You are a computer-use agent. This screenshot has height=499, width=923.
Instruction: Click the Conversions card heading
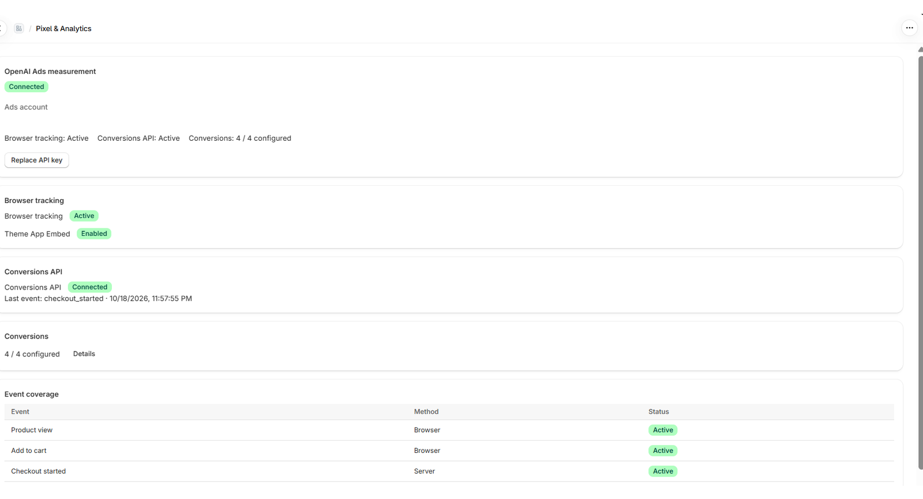(27, 336)
